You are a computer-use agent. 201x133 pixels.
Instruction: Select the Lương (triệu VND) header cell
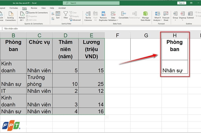[91, 49]
